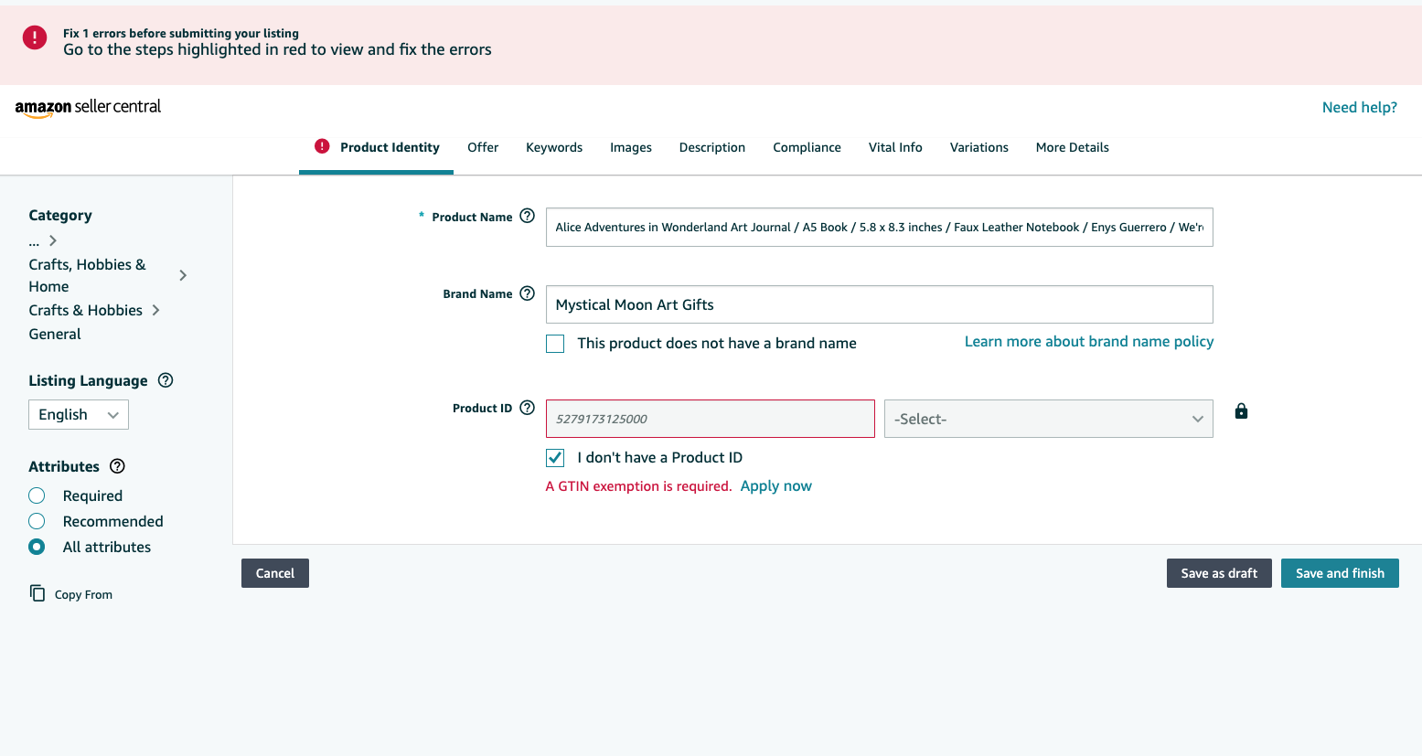The width and height of the screenshot is (1422, 756).
Task: Click the Cancel button
Action: 275,573
